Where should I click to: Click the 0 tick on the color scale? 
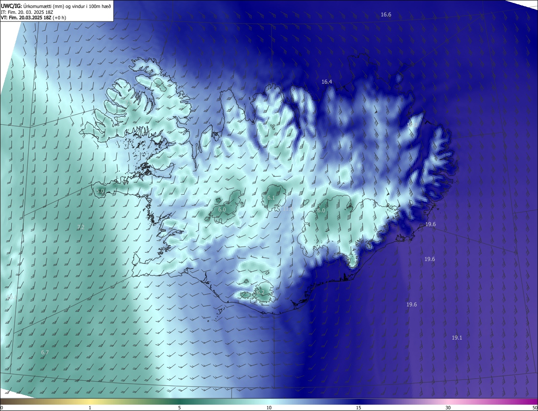(2, 408)
